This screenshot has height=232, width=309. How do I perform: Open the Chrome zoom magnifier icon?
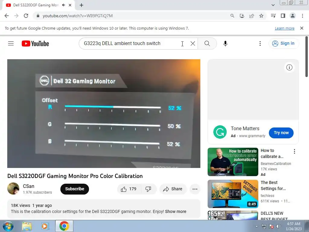(x=232, y=16)
